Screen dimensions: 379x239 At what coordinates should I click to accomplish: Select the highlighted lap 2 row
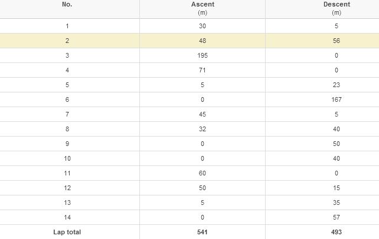point(189,41)
